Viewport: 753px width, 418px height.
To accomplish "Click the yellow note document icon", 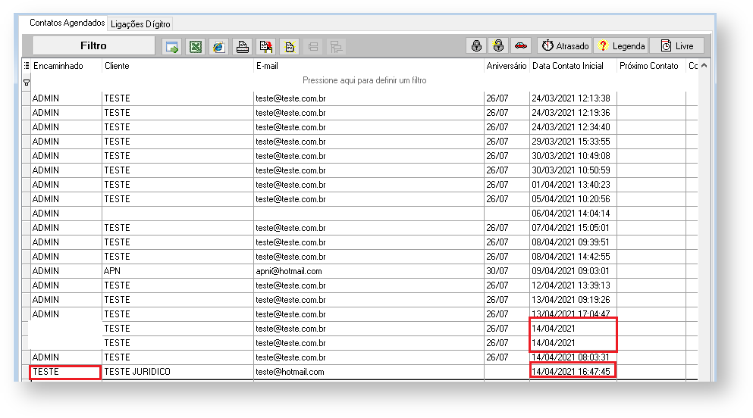I will pos(290,46).
